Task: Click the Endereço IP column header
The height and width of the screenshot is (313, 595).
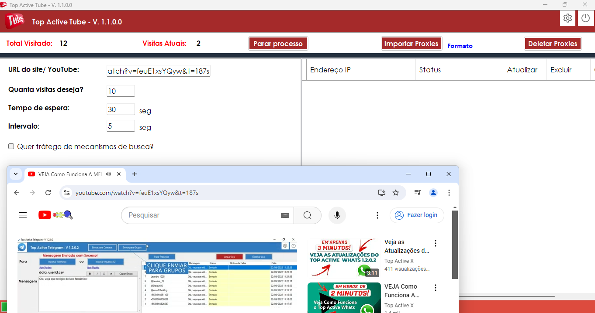Action: pyautogui.click(x=361, y=70)
